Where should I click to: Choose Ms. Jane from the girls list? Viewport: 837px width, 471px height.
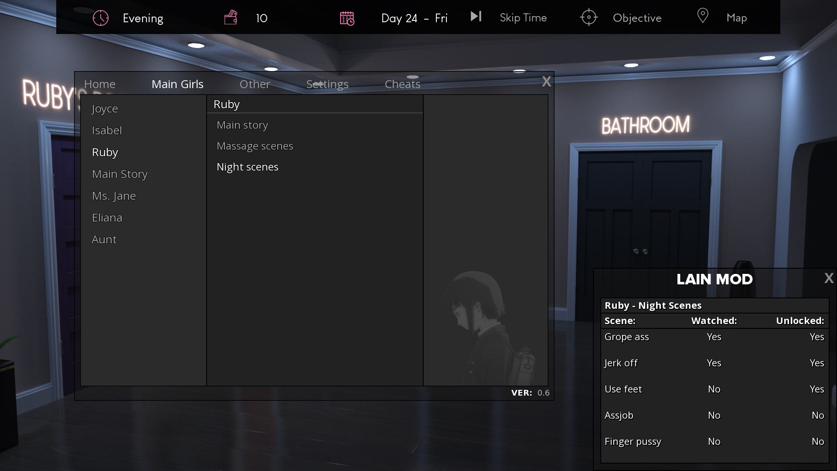pyautogui.click(x=114, y=196)
